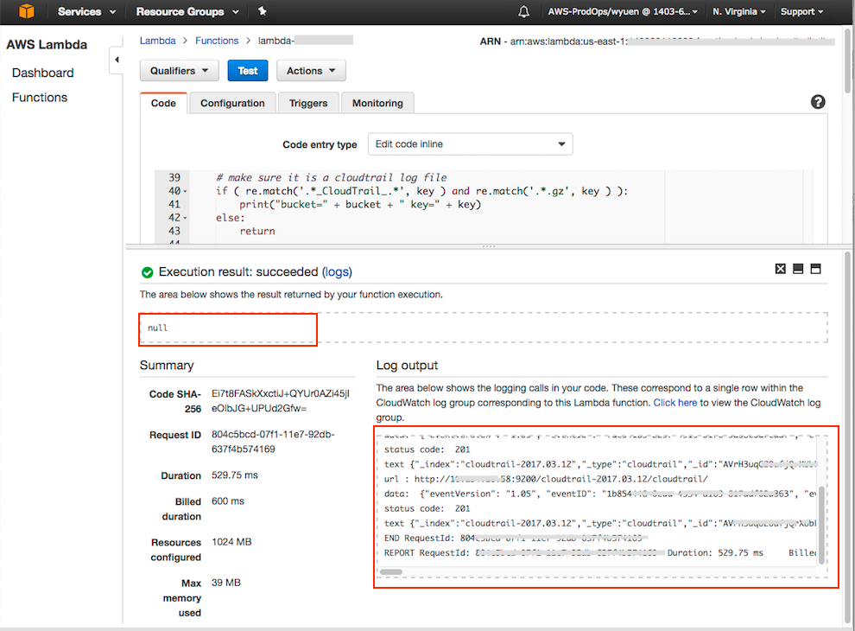Open the pin shortcuts icon in top bar
The height and width of the screenshot is (631, 855).
coord(263,11)
